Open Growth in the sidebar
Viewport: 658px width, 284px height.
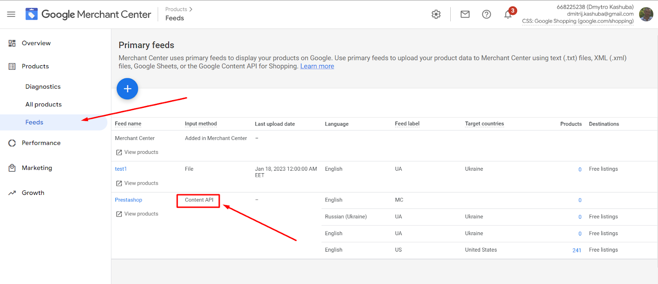click(33, 193)
